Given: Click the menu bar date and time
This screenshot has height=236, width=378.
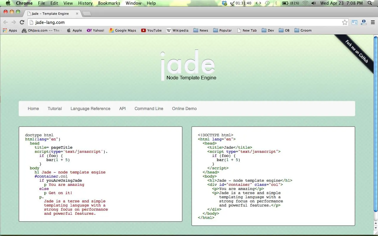Looking at the screenshot, I should [341, 3].
